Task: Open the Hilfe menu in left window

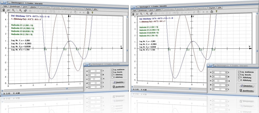Action: coord(95,9)
